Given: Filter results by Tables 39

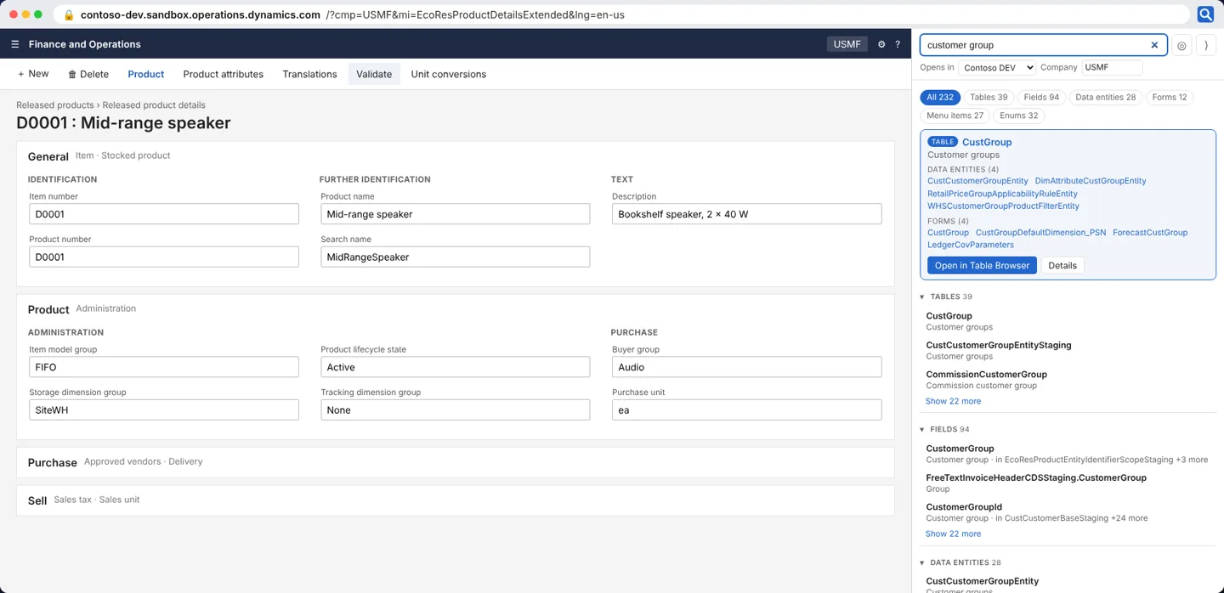Looking at the screenshot, I should 989,97.
